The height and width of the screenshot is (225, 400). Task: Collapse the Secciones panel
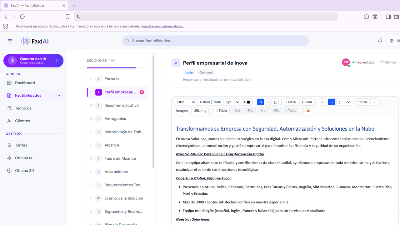144,61
